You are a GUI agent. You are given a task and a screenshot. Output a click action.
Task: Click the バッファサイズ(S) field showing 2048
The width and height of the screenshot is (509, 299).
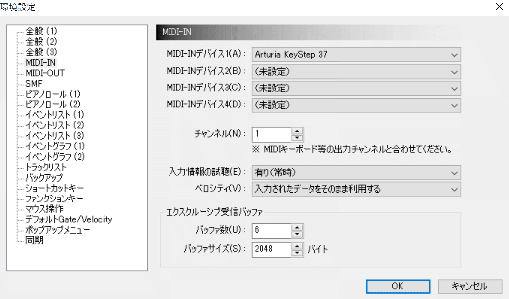tap(271, 249)
